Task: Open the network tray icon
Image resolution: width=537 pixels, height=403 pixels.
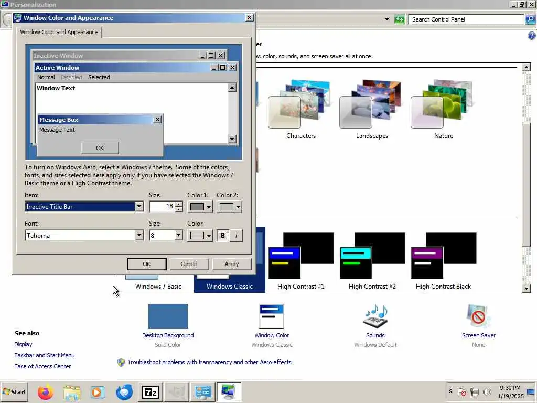Action: pos(474,391)
